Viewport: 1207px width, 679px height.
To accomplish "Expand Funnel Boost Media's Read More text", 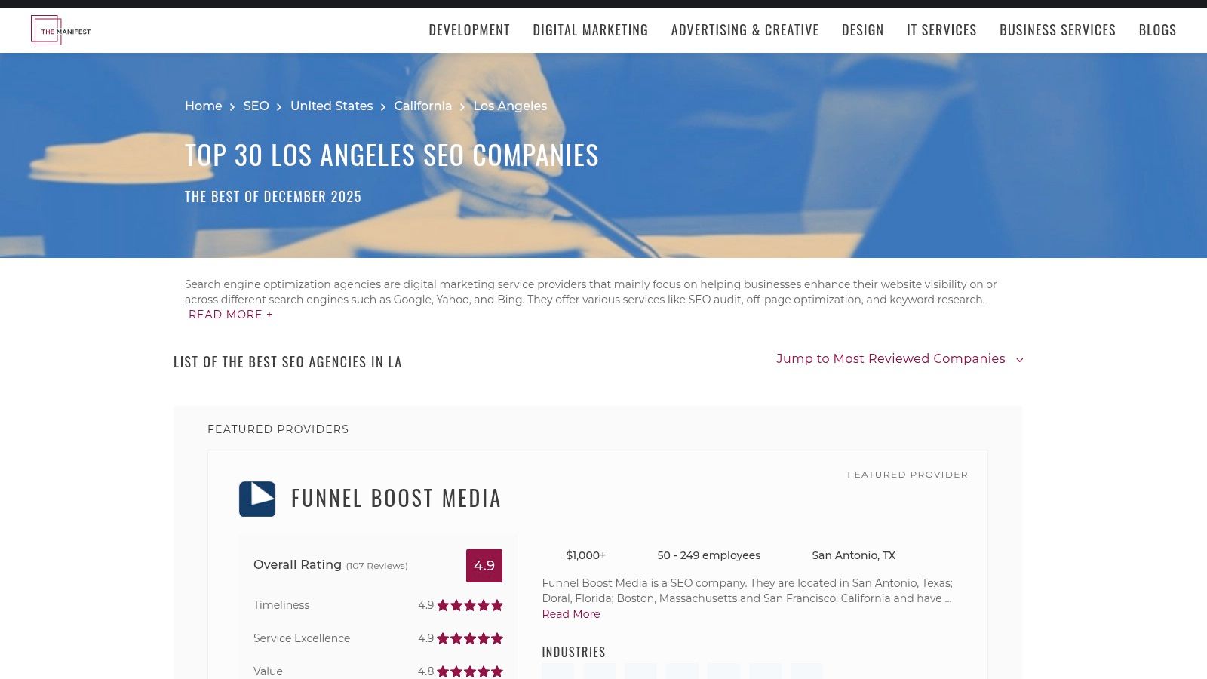I will (570, 614).
